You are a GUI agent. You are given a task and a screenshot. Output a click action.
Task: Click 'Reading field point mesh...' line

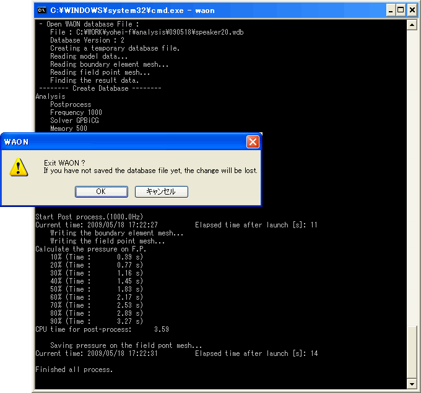[100, 72]
